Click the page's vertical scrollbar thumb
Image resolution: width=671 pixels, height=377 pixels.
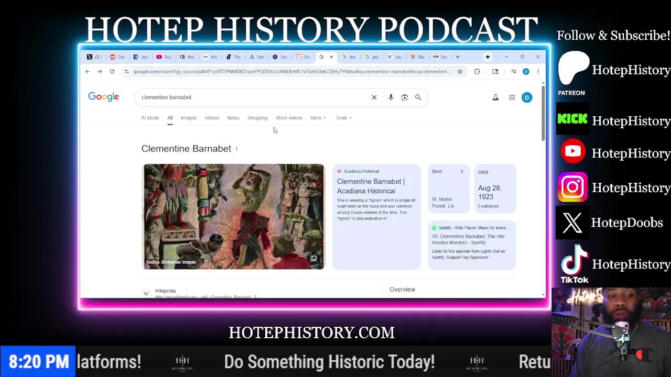pyautogui.click(x=543, y=113)
